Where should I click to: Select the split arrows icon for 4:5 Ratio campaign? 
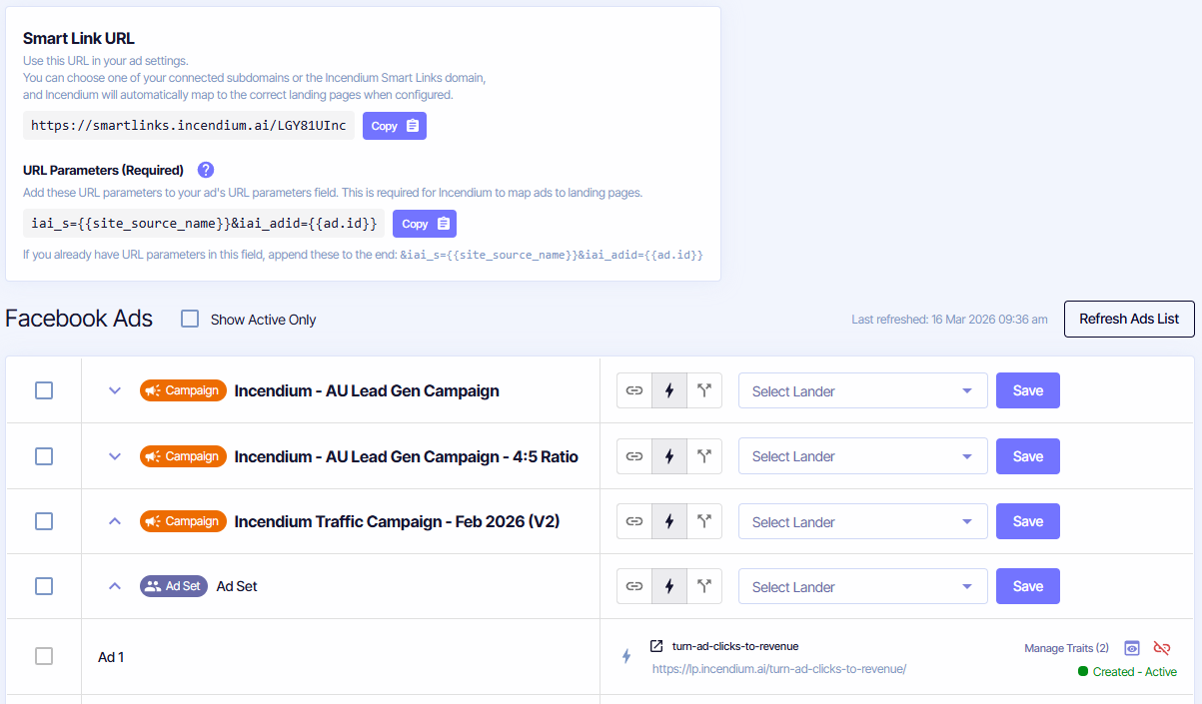point(704,456)
